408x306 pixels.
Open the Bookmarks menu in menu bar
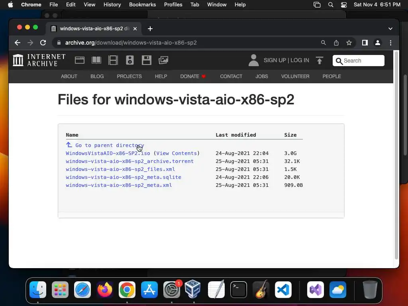pyautogui.click(x=143, y=5)
